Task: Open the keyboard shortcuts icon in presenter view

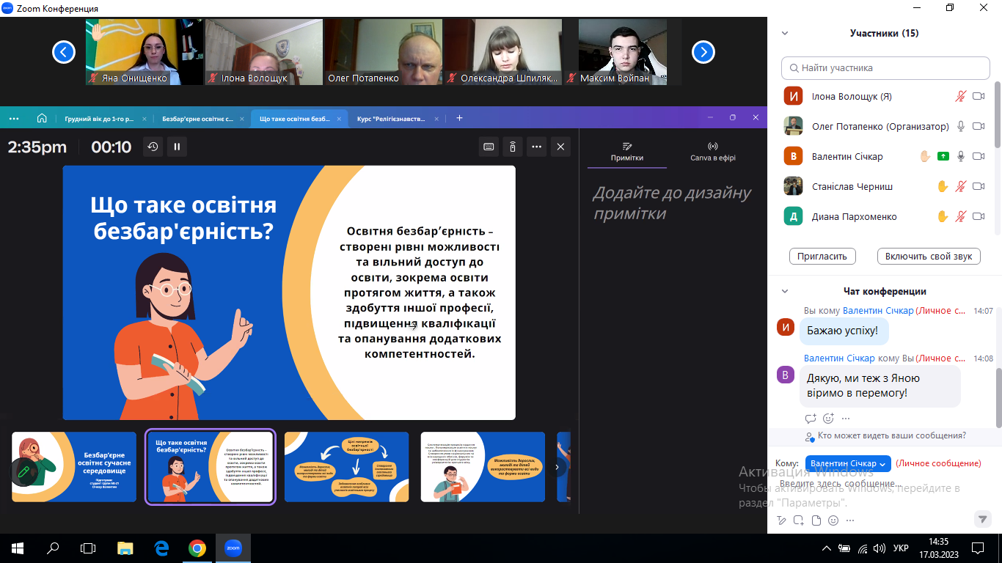Action: [489, 147]
